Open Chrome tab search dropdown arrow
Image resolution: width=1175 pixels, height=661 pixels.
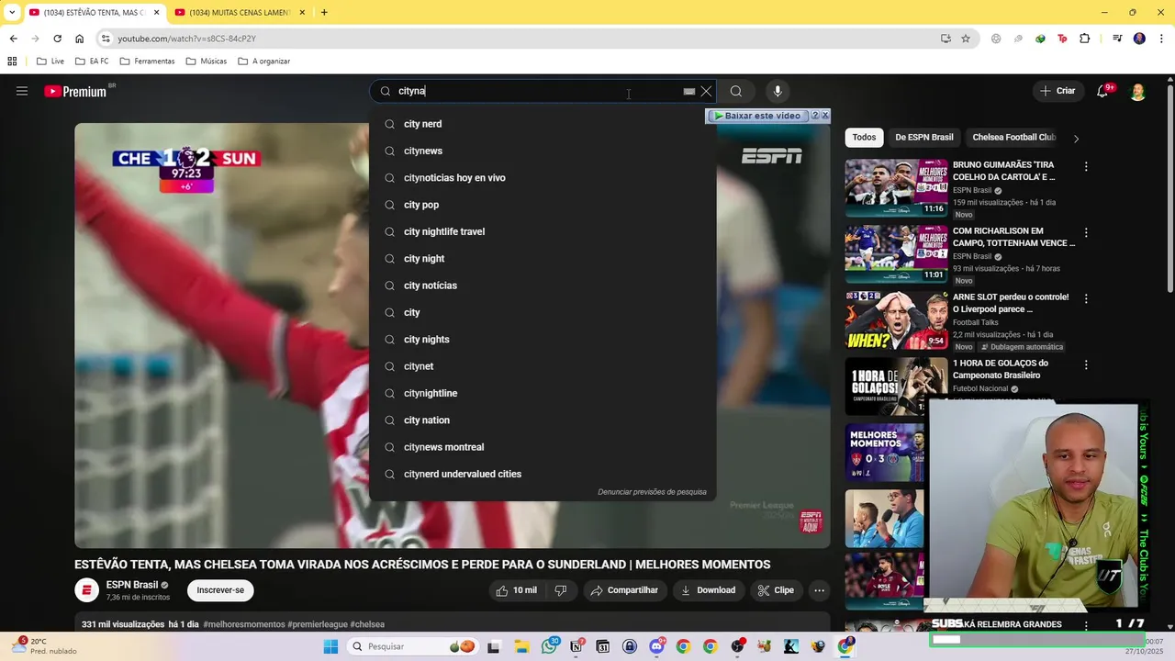pyautogui.click(x=12, y=13)
